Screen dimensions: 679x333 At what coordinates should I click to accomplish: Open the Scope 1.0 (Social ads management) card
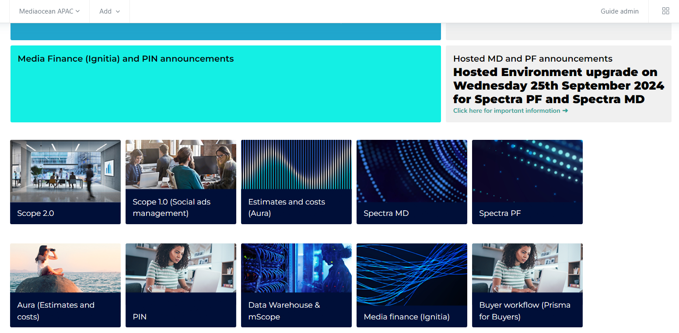point(181,182)
